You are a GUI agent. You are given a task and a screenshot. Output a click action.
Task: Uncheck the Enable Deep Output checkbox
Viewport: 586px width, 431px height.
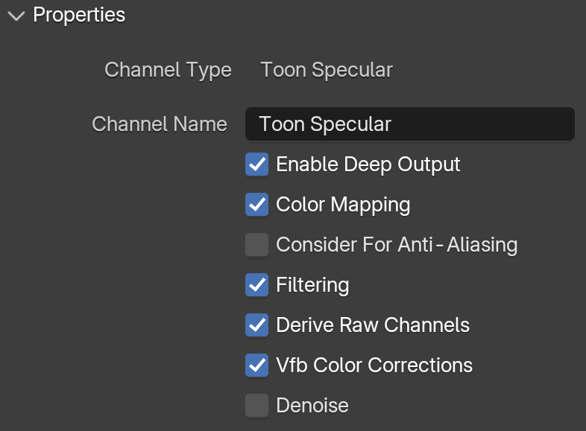point(256,165)
